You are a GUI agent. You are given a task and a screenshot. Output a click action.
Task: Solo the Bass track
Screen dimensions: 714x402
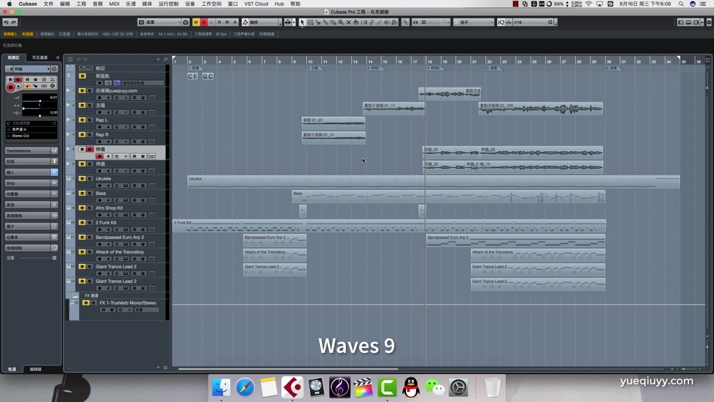pyautogui.click(x=90, y=193)
